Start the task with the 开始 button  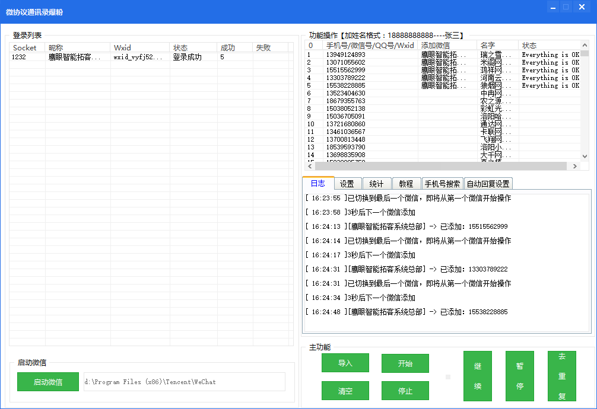tap(405, 363)
